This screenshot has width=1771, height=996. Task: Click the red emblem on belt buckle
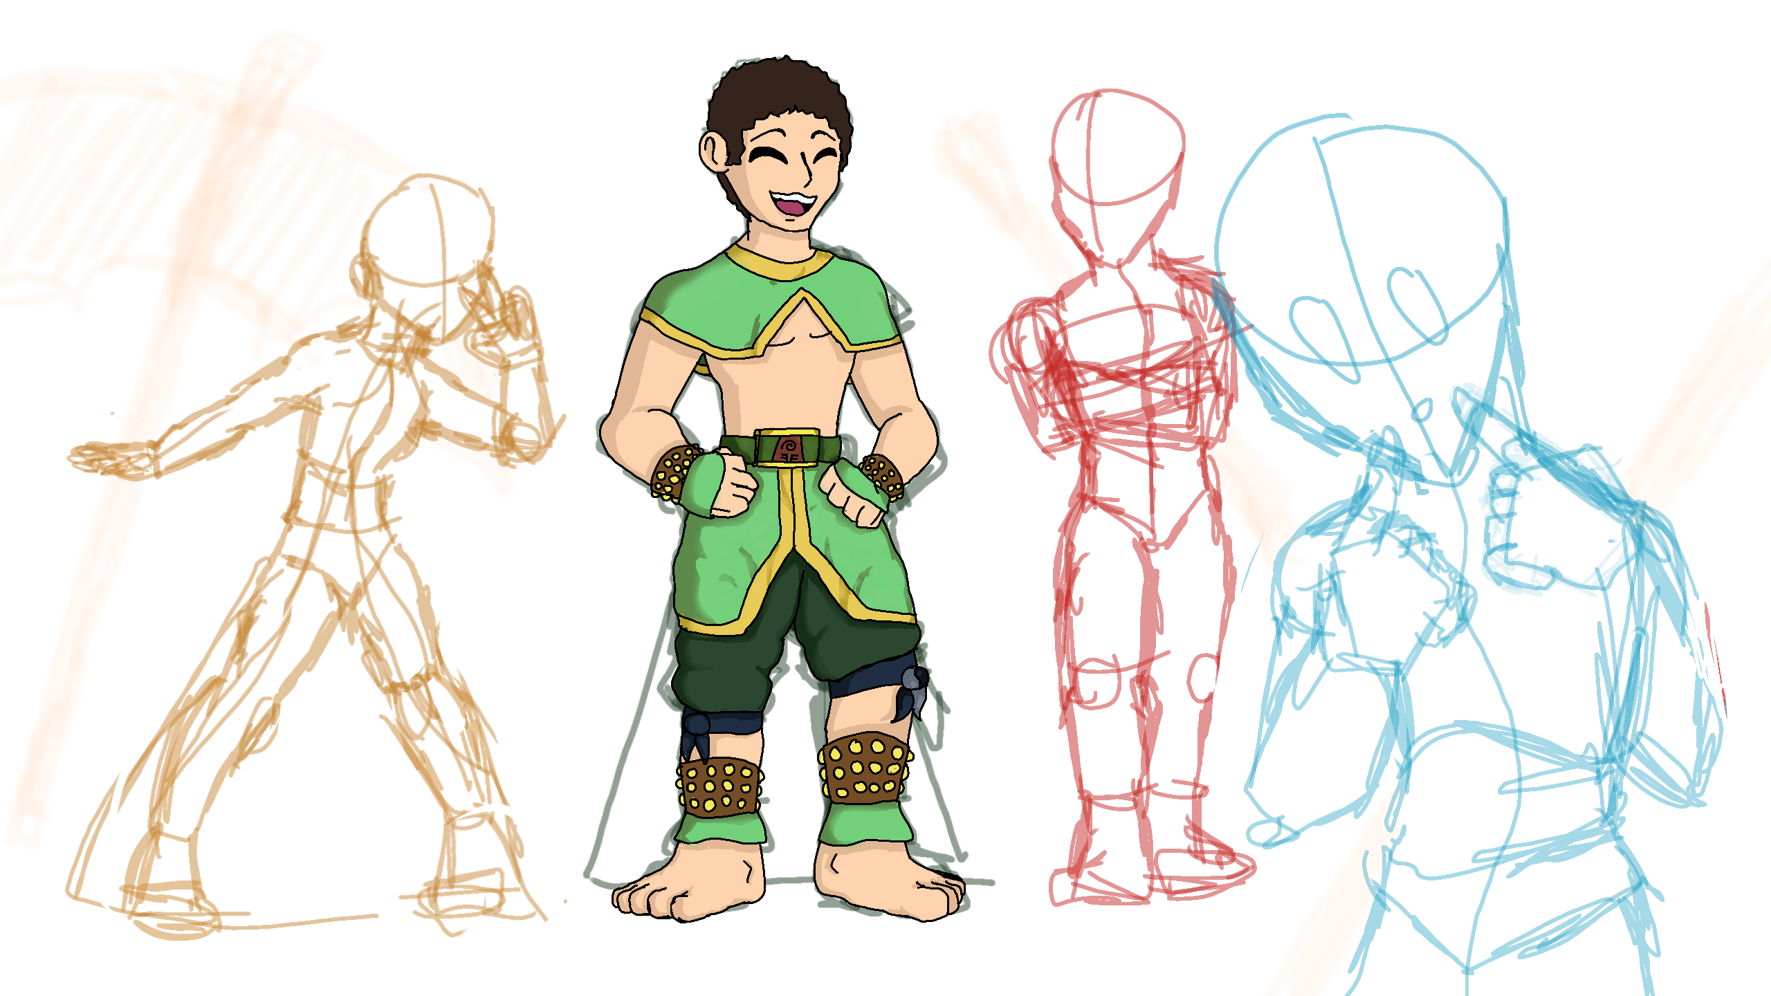coord(788,449)
